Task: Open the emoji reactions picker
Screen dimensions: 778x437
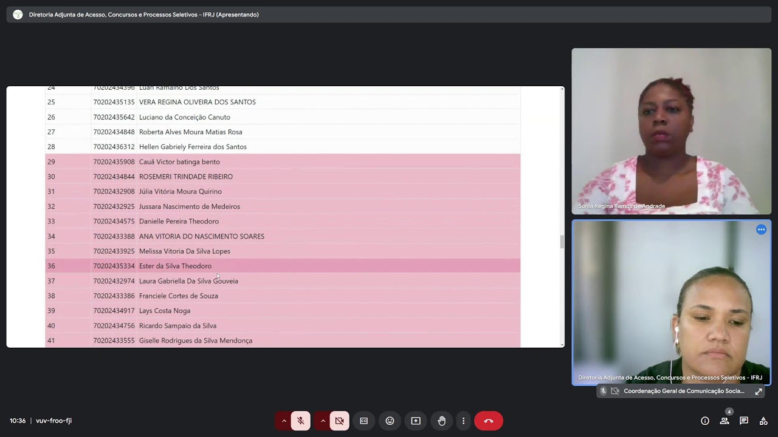Action: pos(390,421)
